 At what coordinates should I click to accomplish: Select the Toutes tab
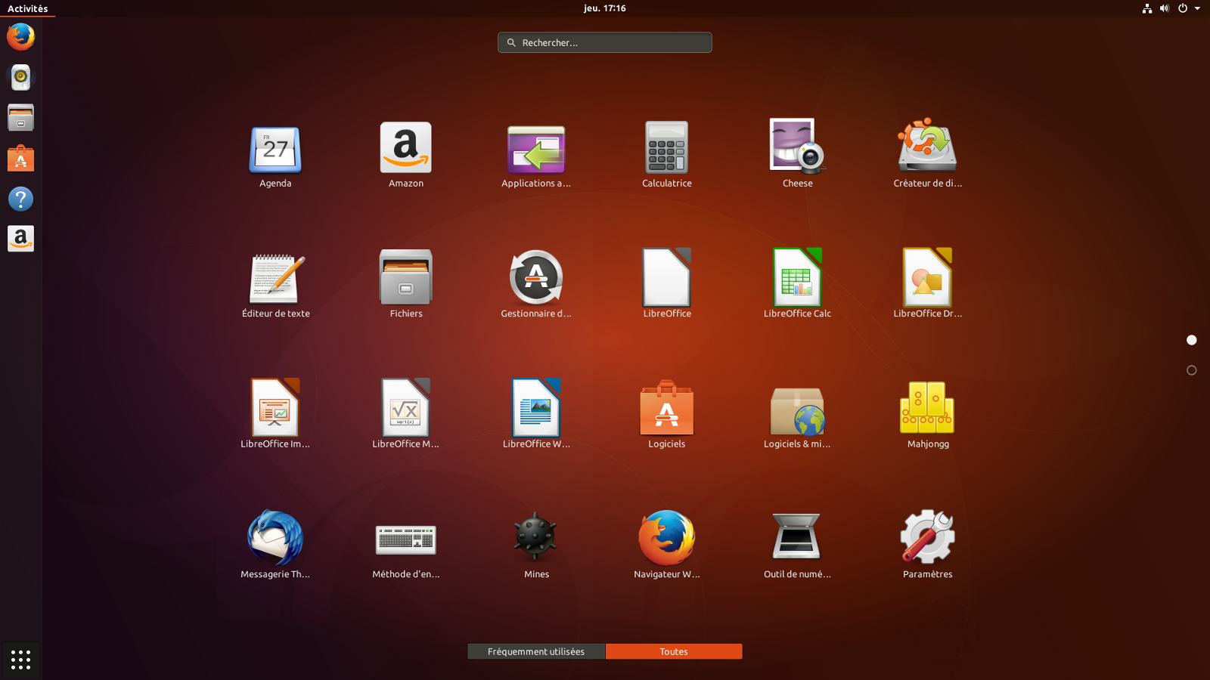point(674,651)
